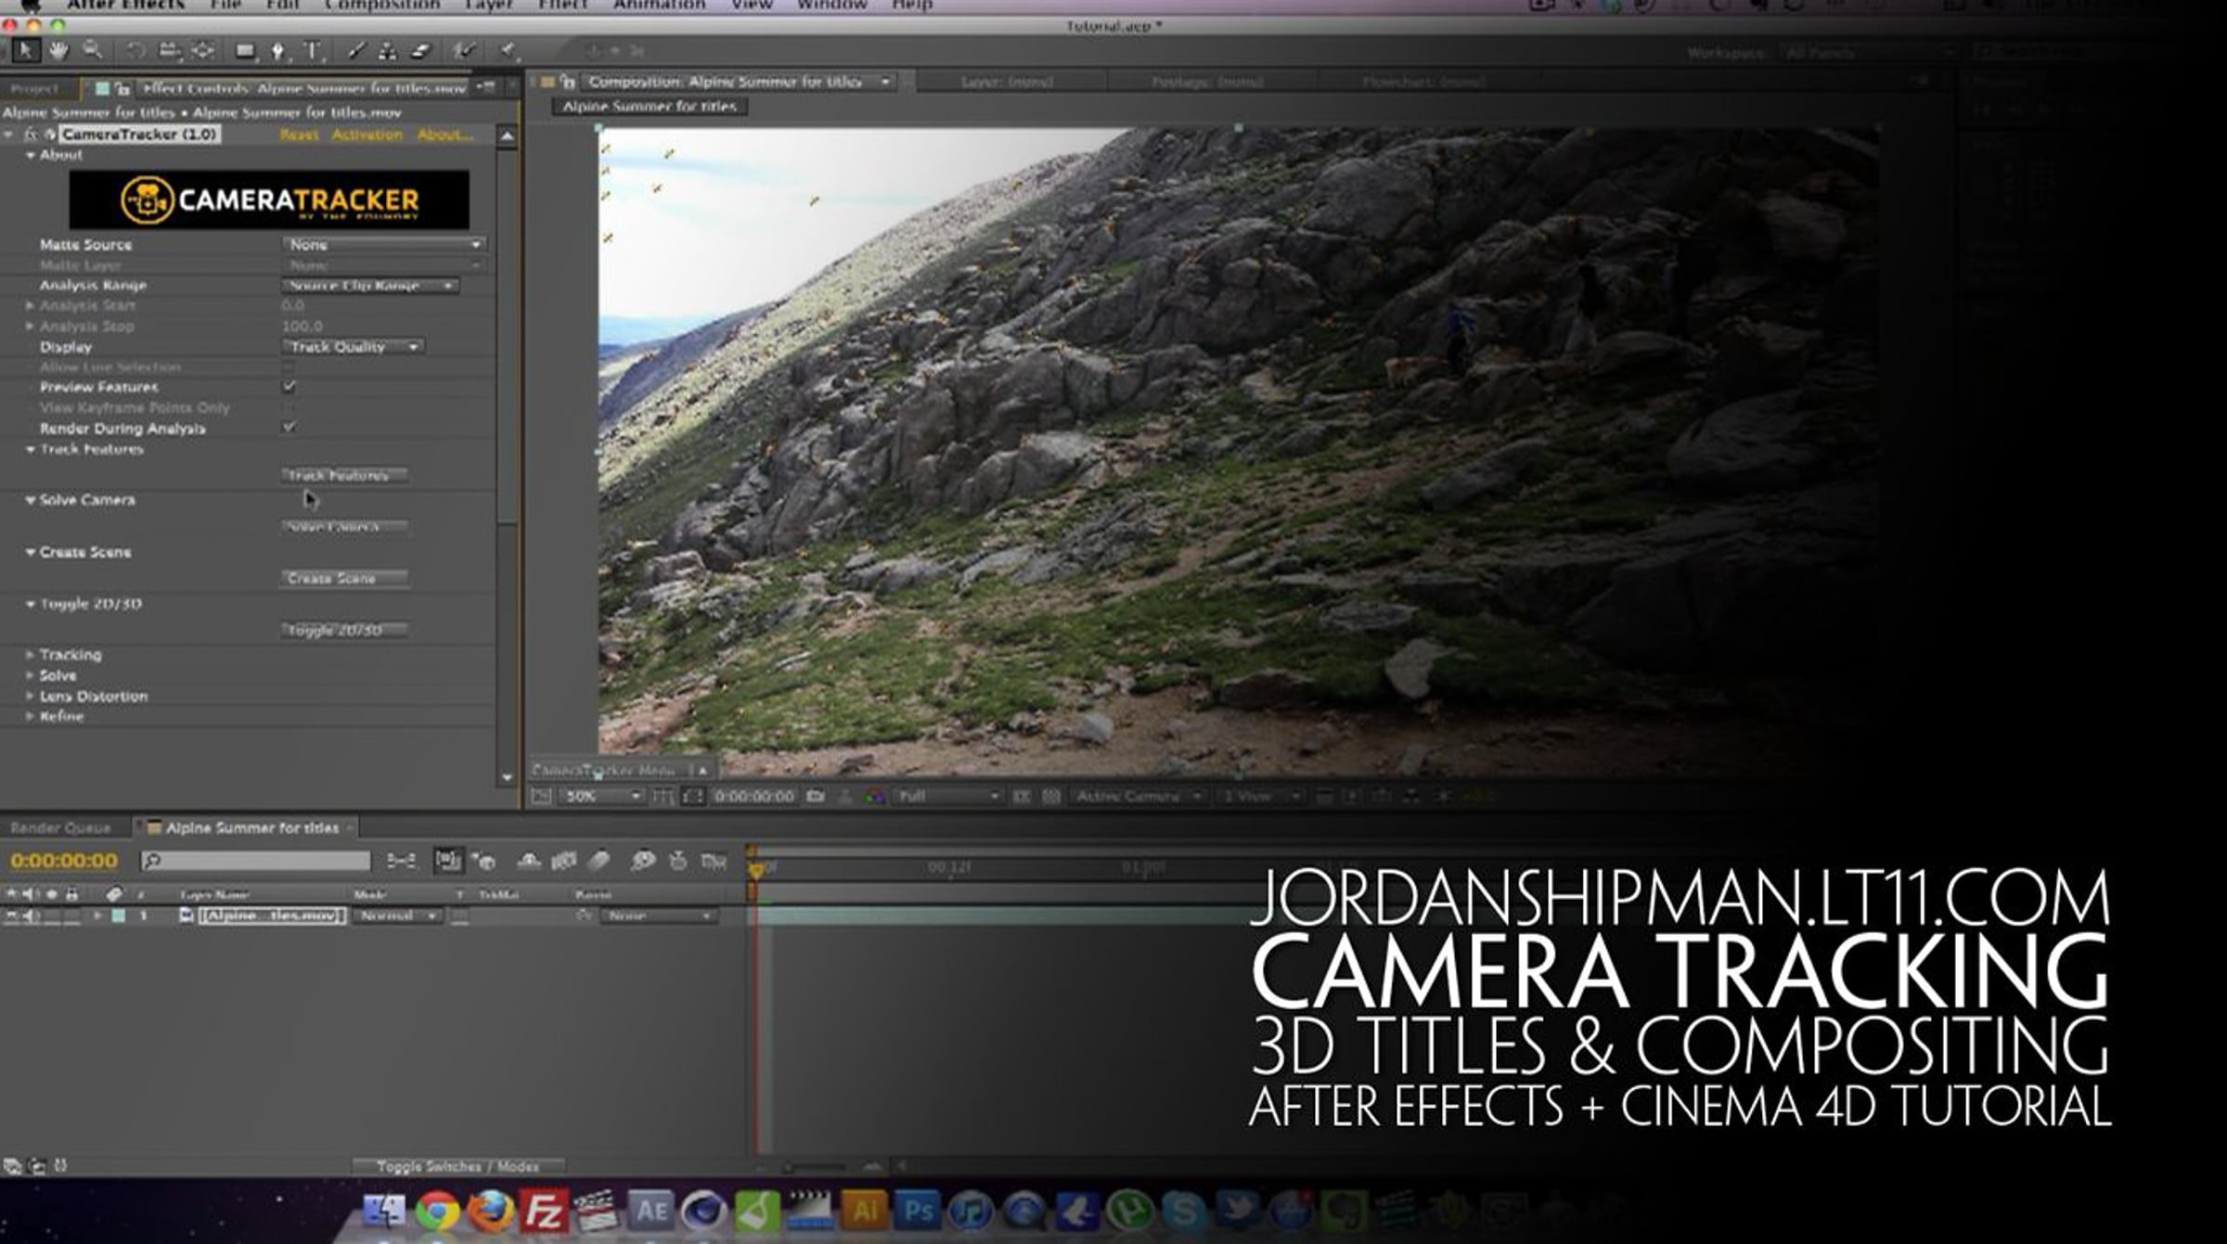Open the viewer magnification 50% dropdown
The height and width of the screenshot is (1244, 2227).
click(x=600, y=796)
